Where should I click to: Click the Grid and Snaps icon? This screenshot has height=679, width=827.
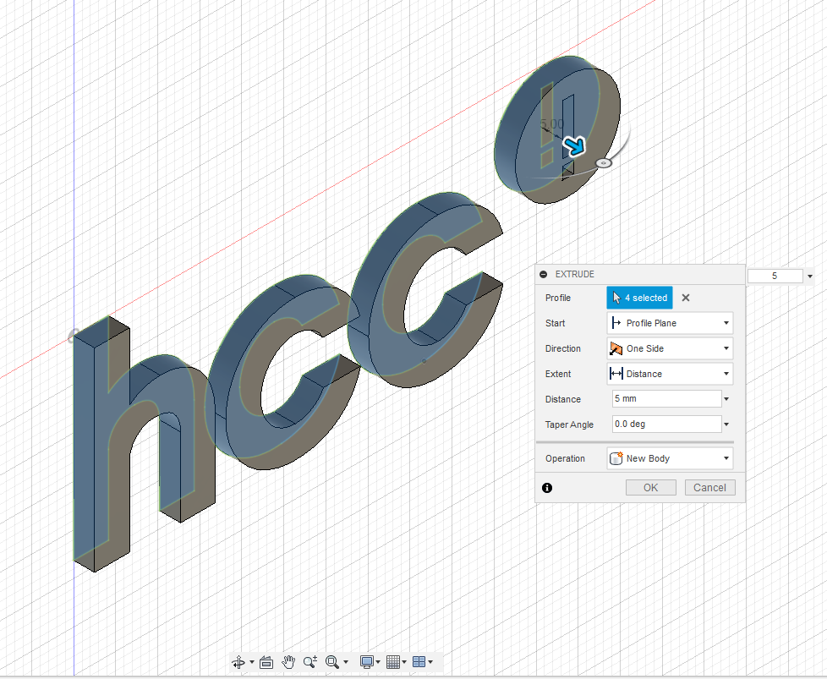[x=393, y=661]
